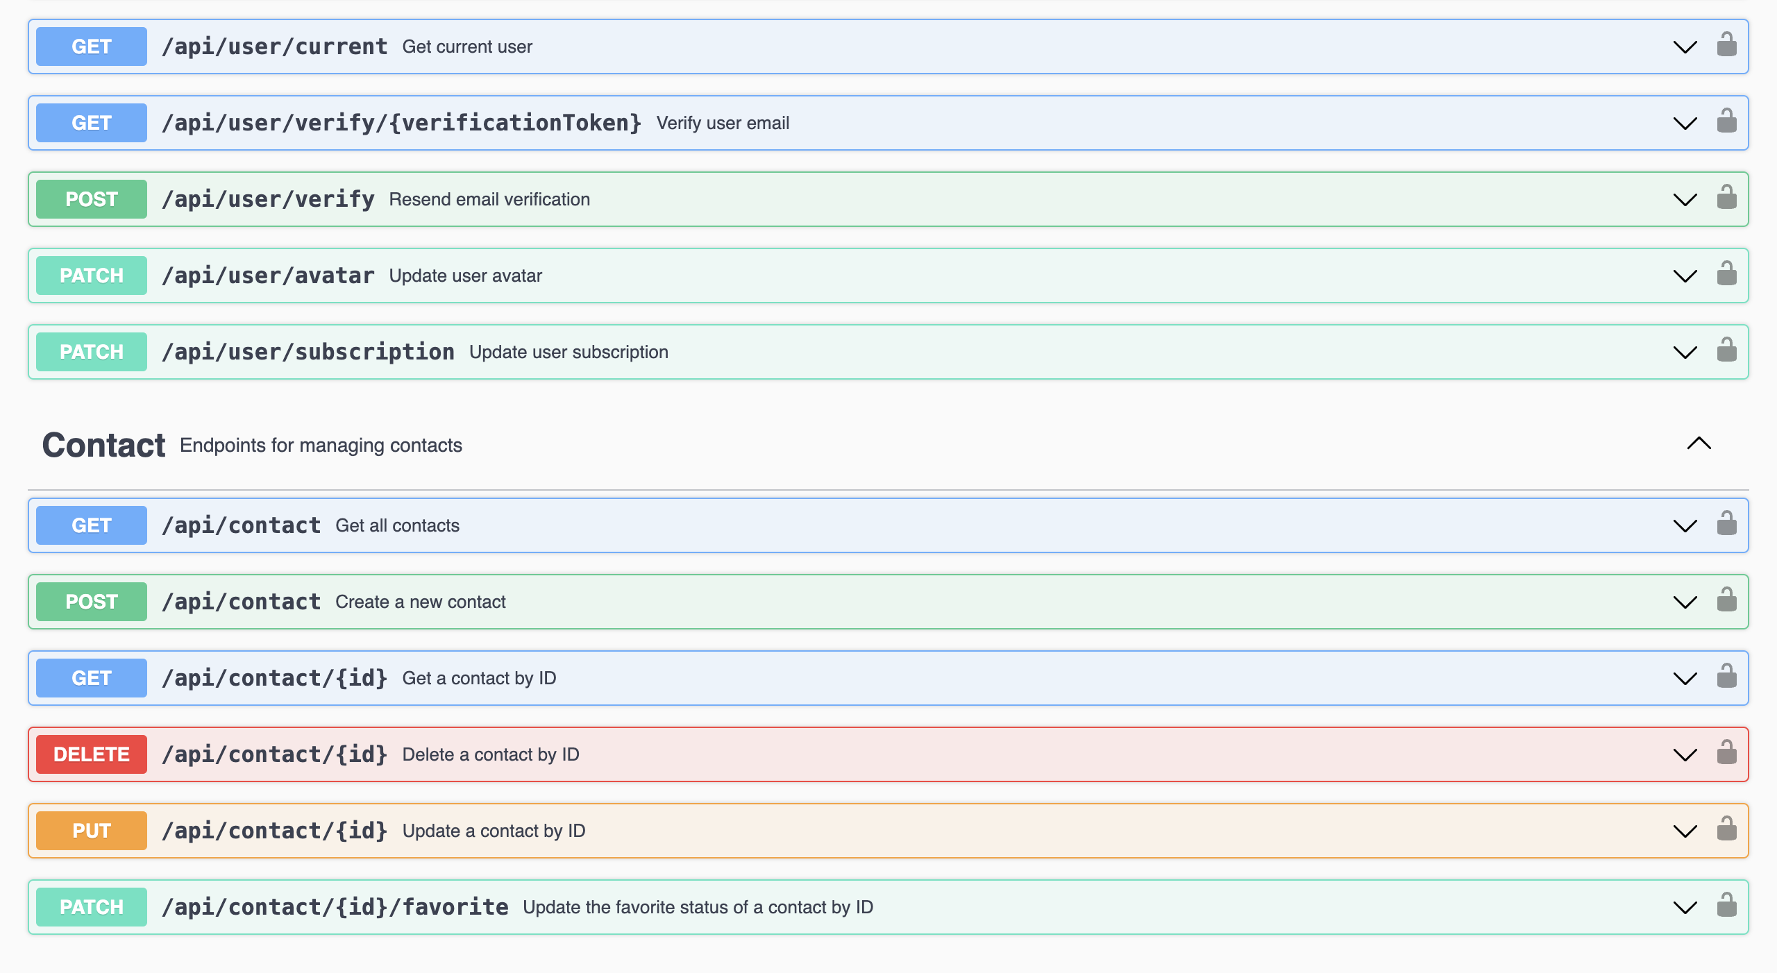Image resolution: width=1777 pixels, height=973 pixels.
Task: Click lock icon on Get all contacts row
Action: 1726,524
